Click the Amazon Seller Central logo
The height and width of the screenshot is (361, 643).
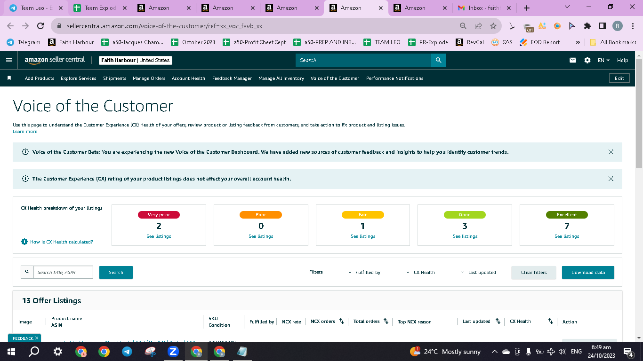click(x=55, y=60)
